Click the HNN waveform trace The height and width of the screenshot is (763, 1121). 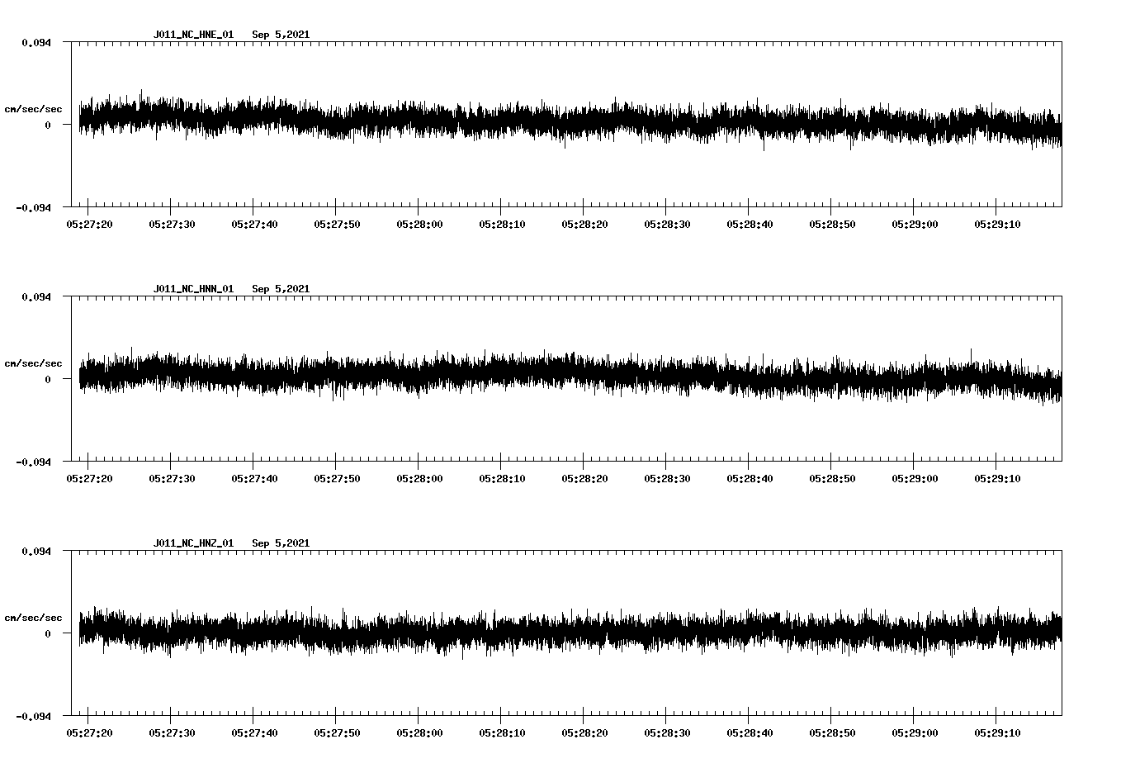570,375
